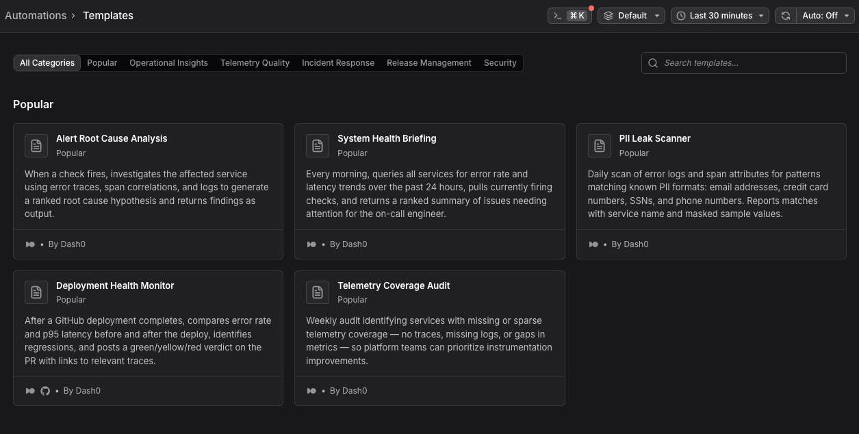Click the Dash0 logo under Alert Root Cause Analysis
The width and height of the screenshot is (859, 434).
coord(30,244)
